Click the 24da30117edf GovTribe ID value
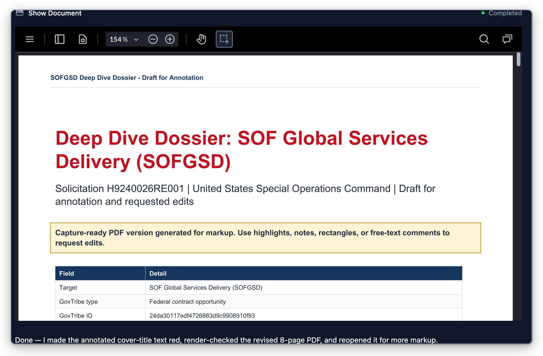The height and width of the screenshot is (356, 543). click(x=202, y=316)
